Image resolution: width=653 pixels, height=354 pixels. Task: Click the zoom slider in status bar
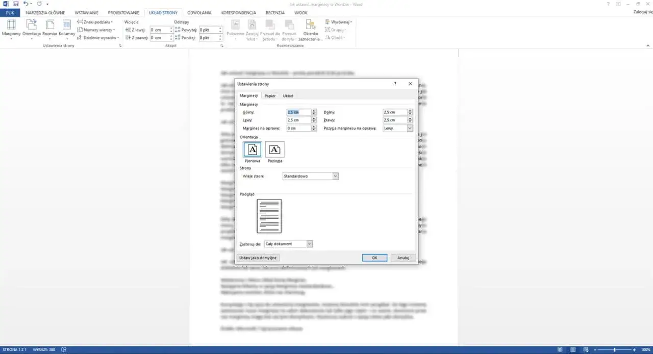click(x=614, y=350)
